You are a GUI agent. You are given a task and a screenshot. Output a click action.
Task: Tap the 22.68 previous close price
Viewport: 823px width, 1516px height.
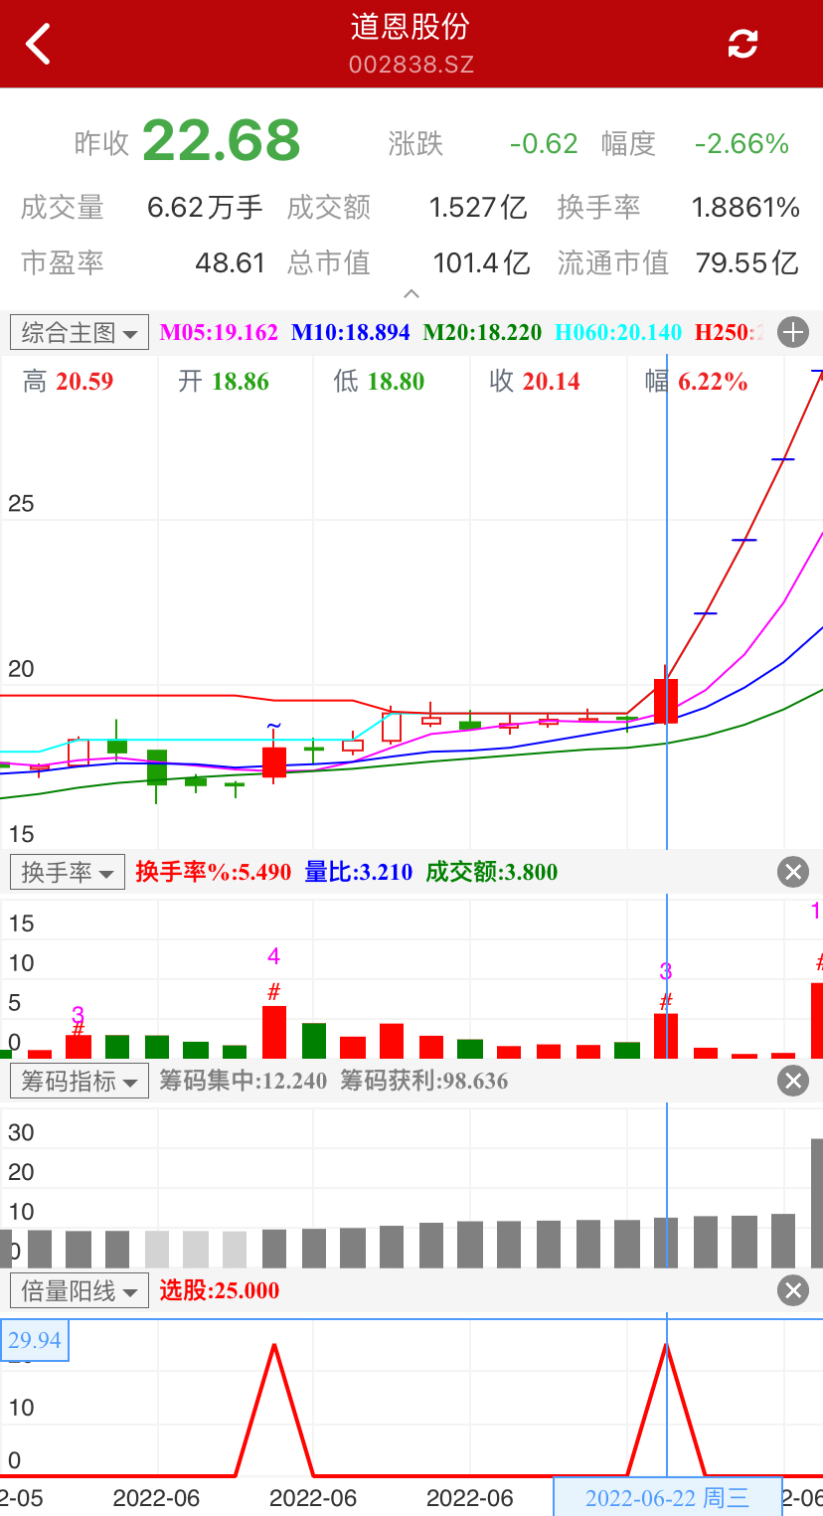(x=221, y=141)
